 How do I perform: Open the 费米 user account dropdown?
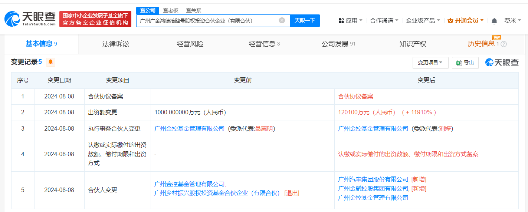coord(512,21)
